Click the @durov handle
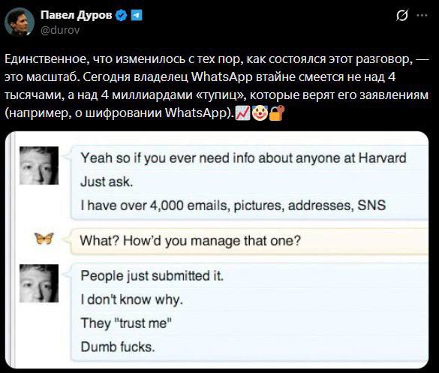This screenshot has width=439, height=373. [x=60, y=30]
